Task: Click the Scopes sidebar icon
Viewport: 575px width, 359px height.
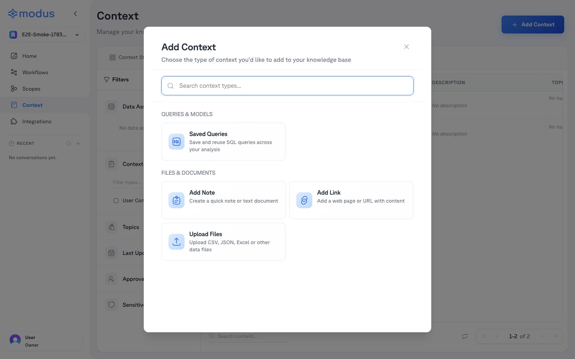Action: pyautogui.click(x=14, y=89)
